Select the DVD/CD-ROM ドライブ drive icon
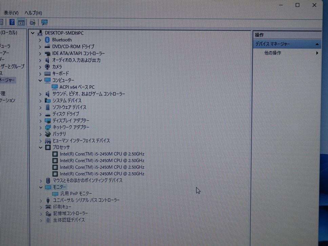The image size is (328, 246). (x=47, y=46)
